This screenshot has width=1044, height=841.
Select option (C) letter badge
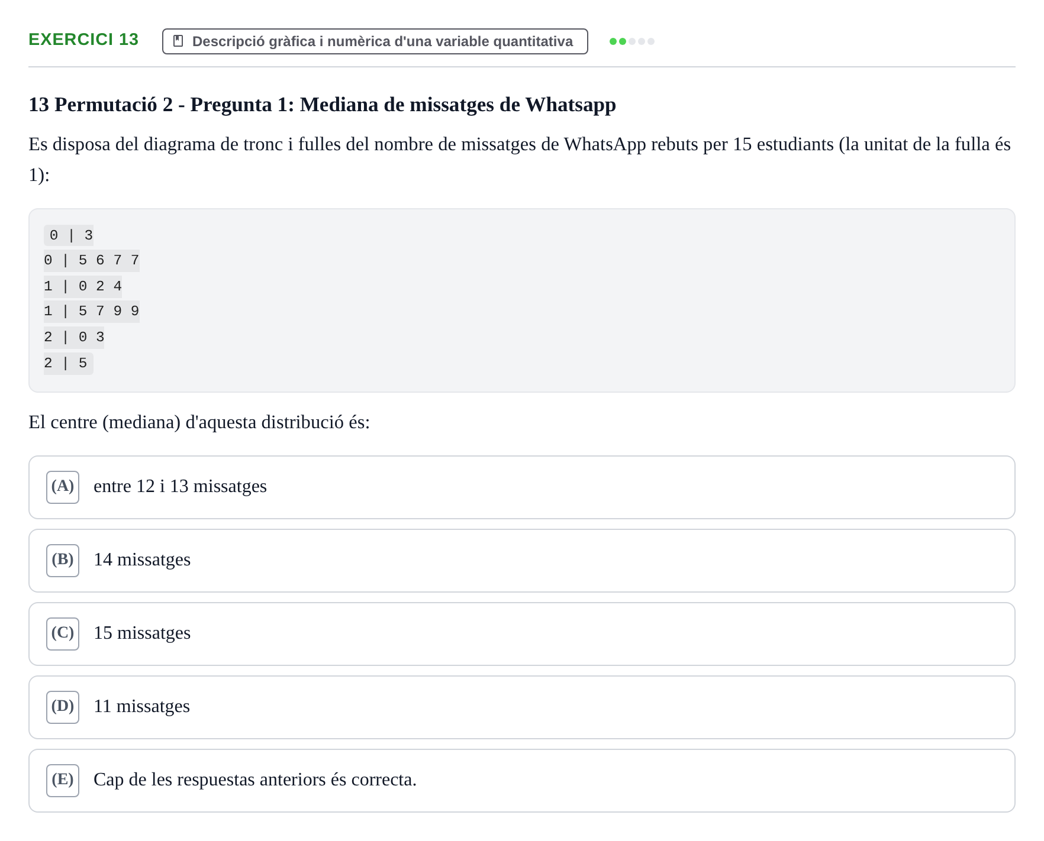tap(63, 634)
